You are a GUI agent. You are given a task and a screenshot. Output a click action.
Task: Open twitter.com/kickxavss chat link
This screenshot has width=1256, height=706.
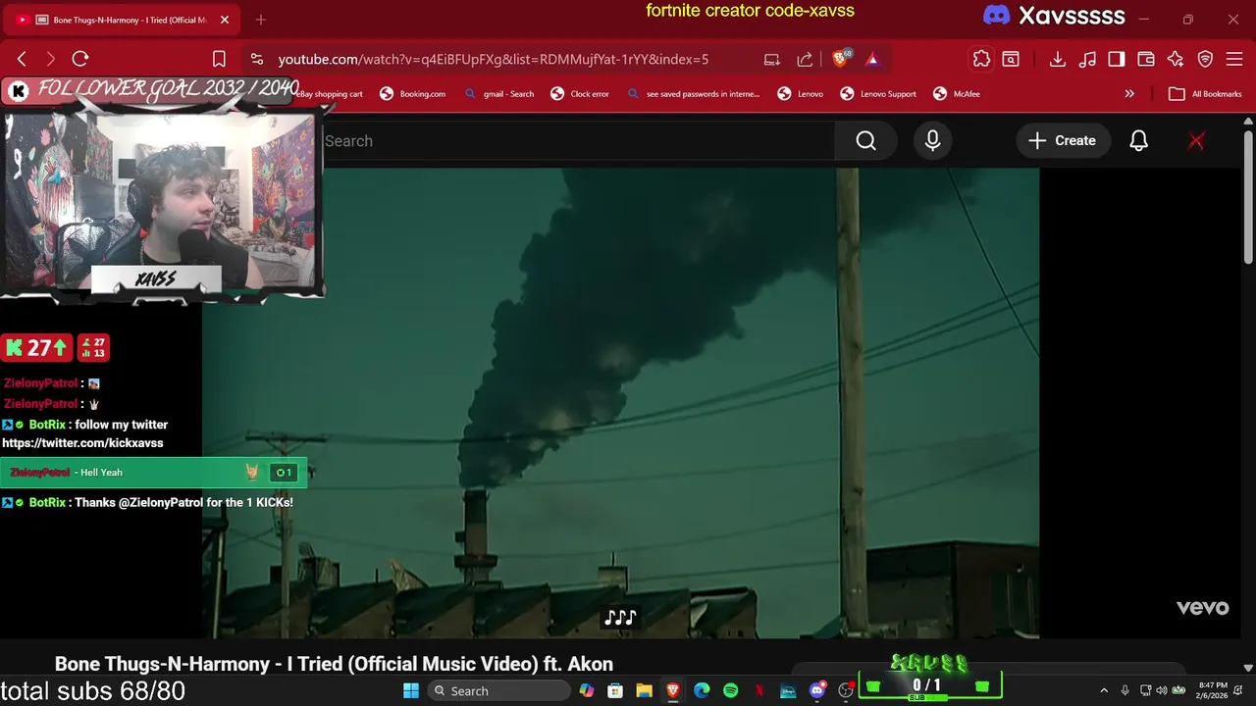(82, 443)
